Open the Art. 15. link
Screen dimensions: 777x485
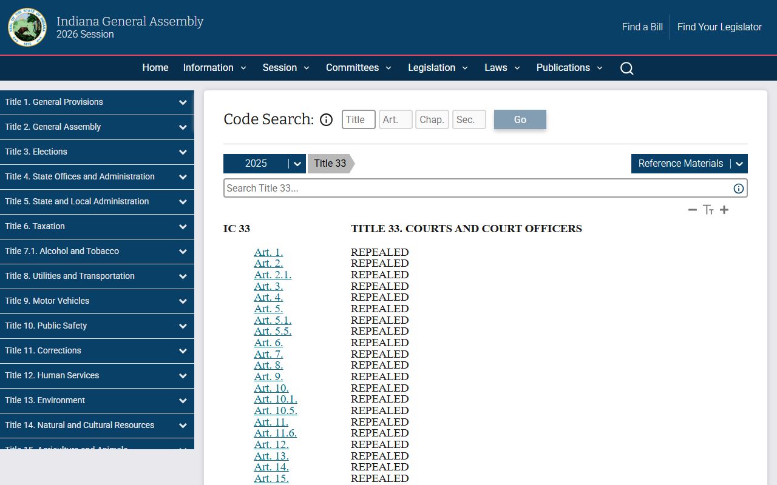click(x=271, y=478)
